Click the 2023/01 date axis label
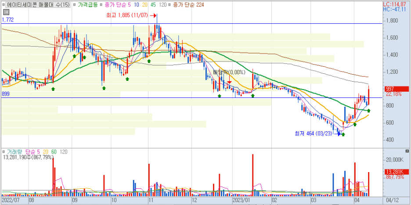The height and width of the screenshot is (205, 411). point(240,200)
